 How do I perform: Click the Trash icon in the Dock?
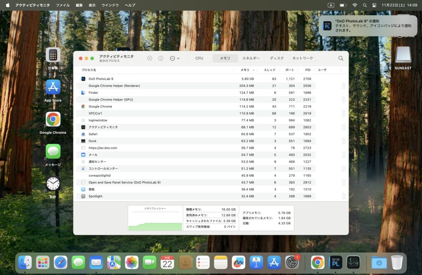pyautogui.click(x=397, y=262)
